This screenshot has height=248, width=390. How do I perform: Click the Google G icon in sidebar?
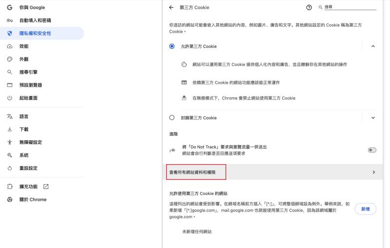10,8
